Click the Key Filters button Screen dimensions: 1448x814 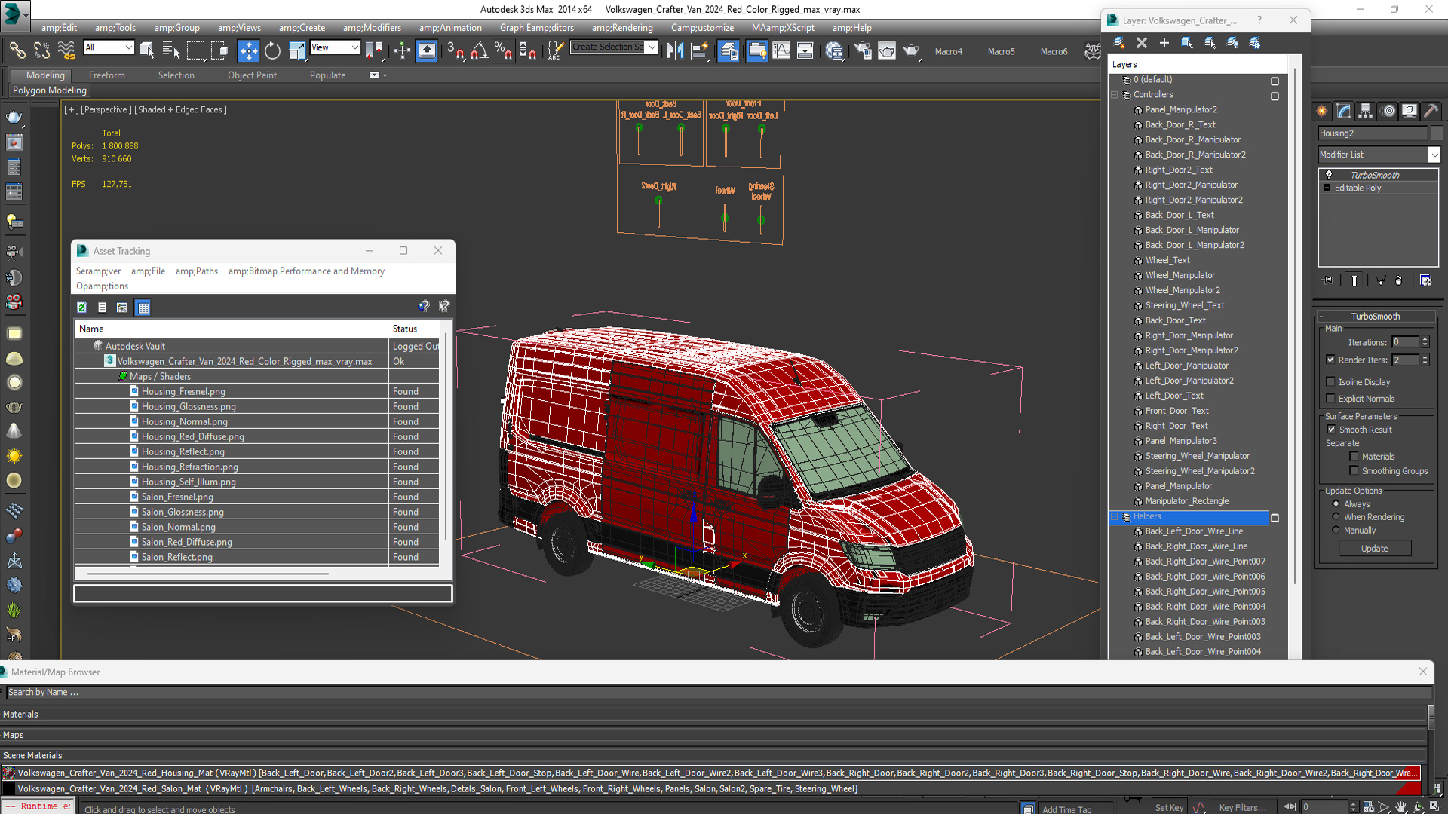coord(1242,807)
